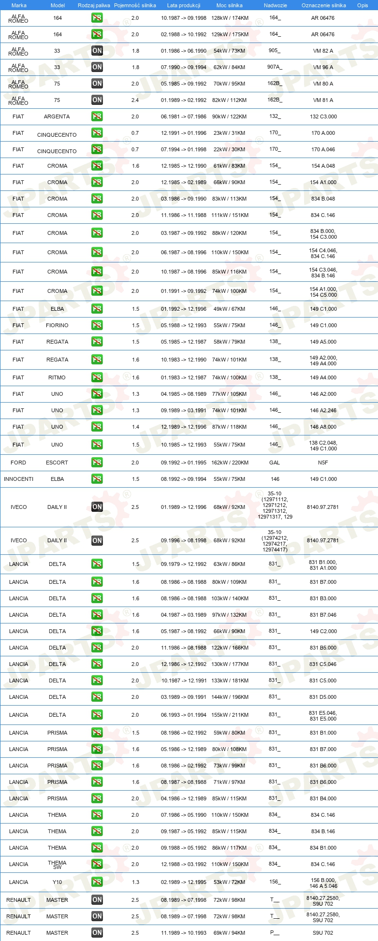Select engine code VM 96 A
378x941 pixels.
[x=323, y=67]
